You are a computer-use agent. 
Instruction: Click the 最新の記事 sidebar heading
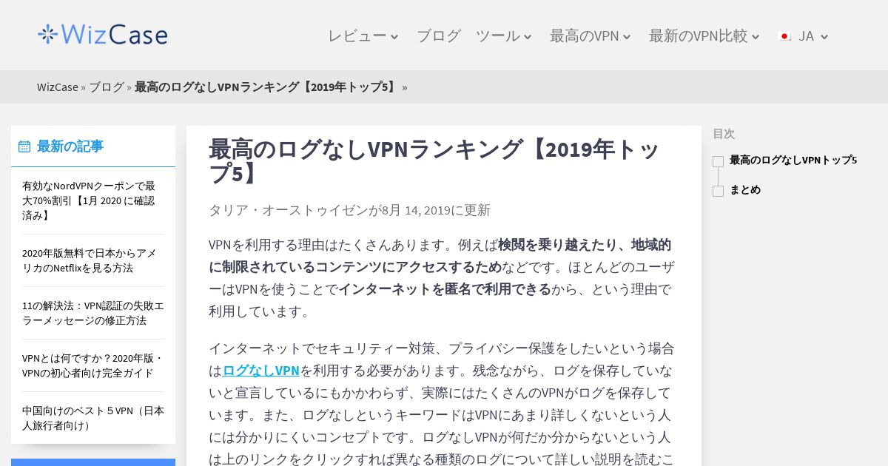pos(70,146)
